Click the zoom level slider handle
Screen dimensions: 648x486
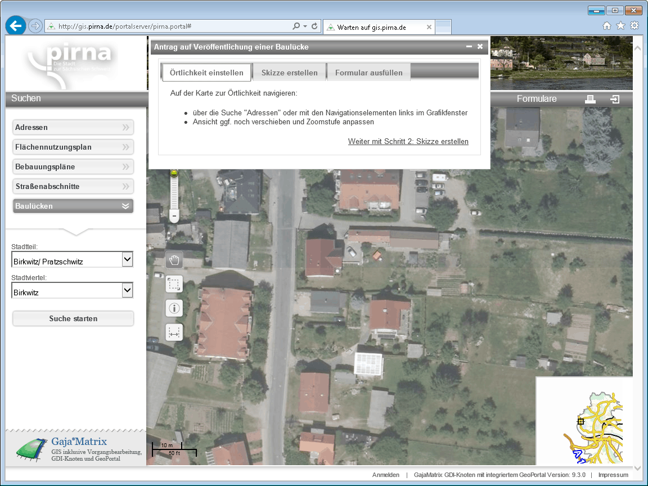(174, 173)
